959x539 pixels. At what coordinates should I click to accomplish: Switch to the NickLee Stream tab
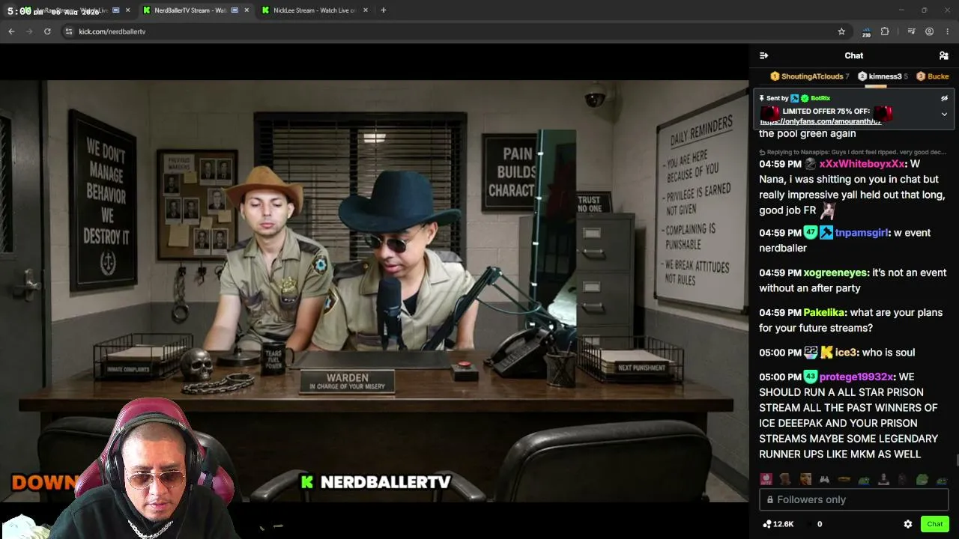(x=315, y=10)
